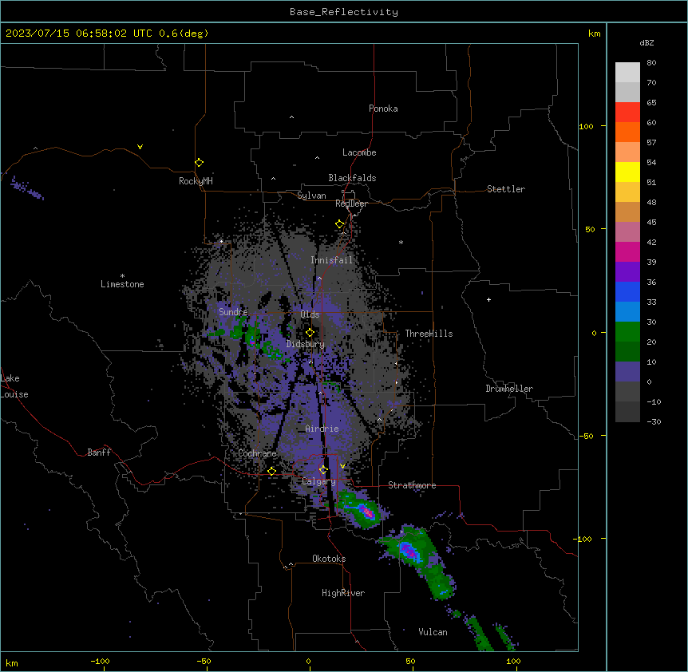Click the blue storm core south of Strathmore
Screen dimensions: 688x672
point(409,551)
